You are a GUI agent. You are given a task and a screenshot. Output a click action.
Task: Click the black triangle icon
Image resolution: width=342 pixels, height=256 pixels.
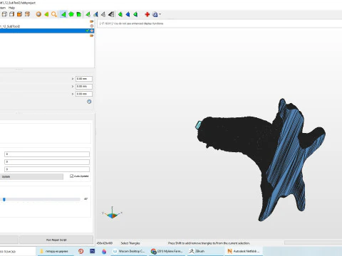(x=111, y=14)
